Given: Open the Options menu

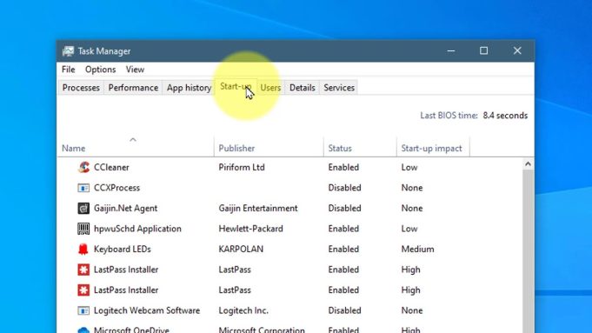Looking at the screenshot, I should click(x=101, y=70).
